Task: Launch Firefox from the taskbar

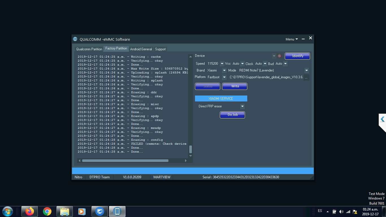Action: click(29, 211)
